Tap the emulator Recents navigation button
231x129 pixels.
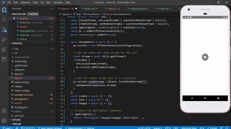coord(218,98)
